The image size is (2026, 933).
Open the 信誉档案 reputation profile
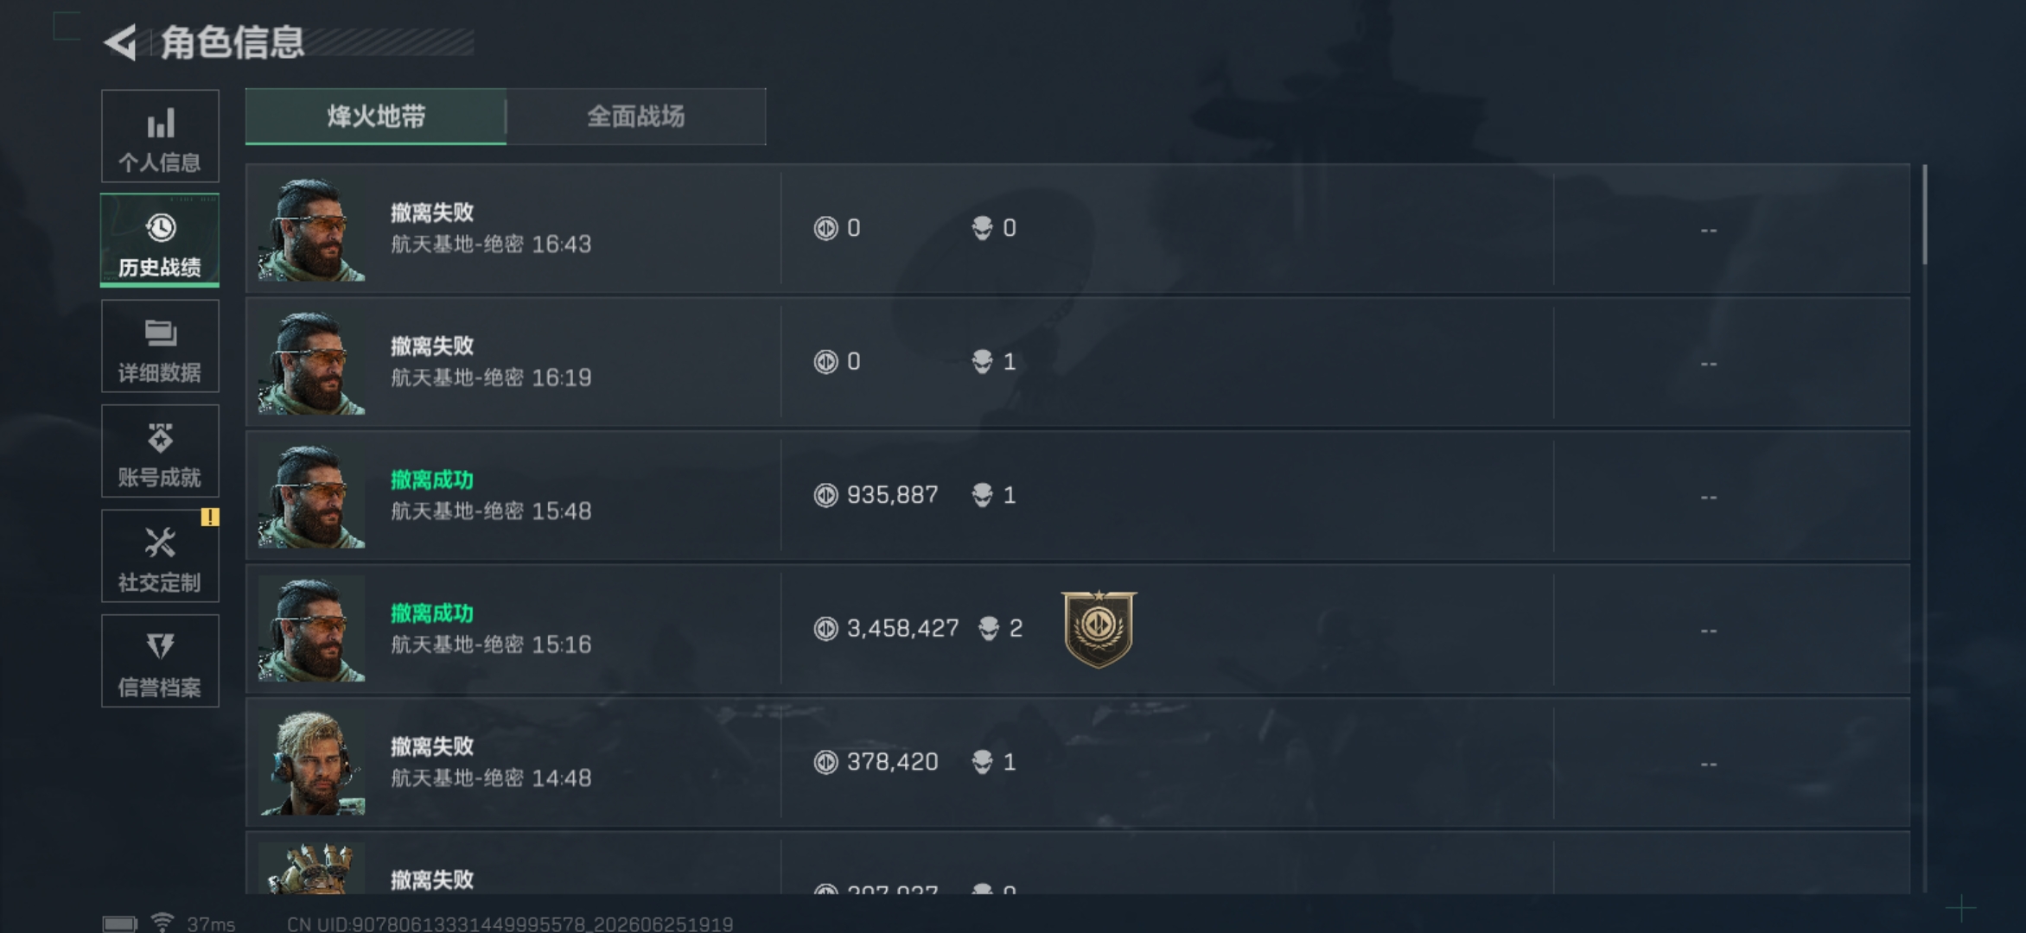tap(160, 661)
